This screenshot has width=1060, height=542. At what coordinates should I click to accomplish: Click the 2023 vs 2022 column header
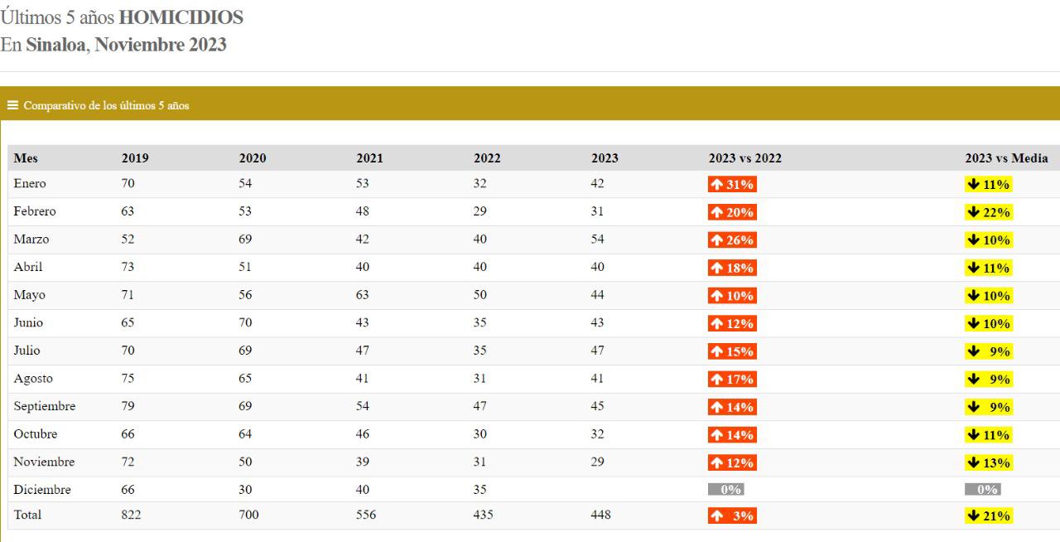[x=744, y=158]
